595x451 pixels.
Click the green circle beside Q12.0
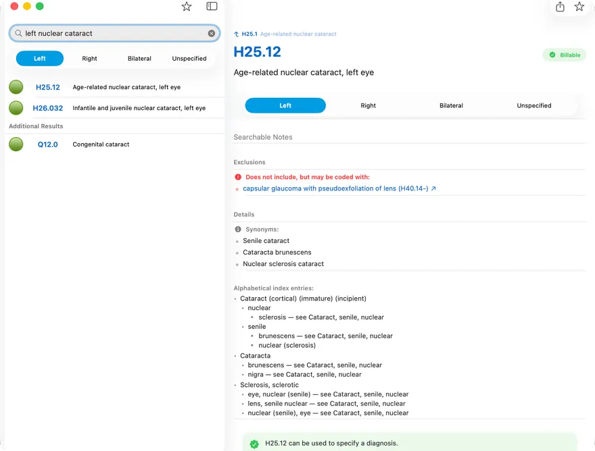tap(16, 144)
